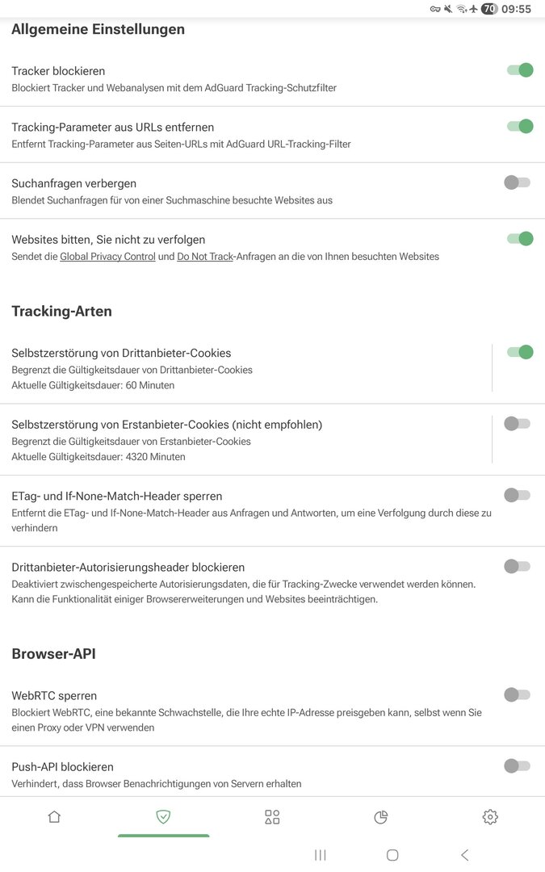The height and width of the screenshot is (872, 545).
Task: Open Selbstzerstörung von Erstanbieter-Cookies details
Action: coord(242,440)
